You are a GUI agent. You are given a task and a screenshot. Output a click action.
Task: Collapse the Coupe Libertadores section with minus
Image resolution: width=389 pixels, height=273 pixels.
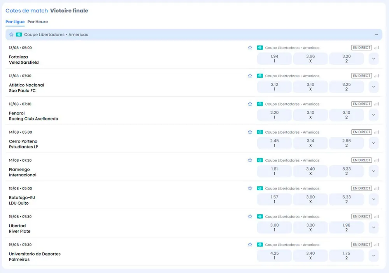(x=376, y=35)
